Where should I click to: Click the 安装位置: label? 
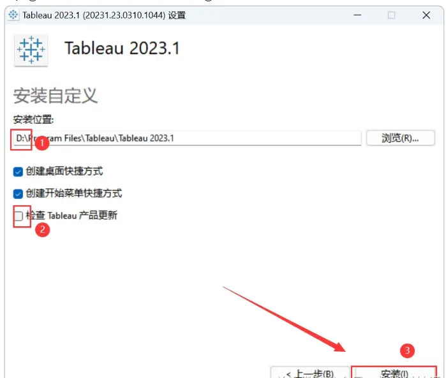coord(33,119)
